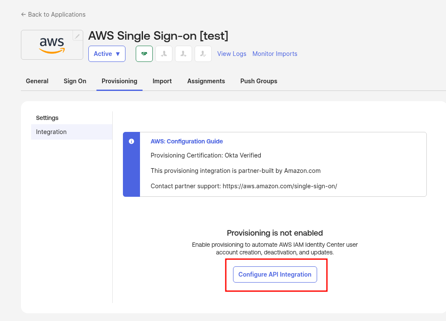Viewport: 446px width, 321px height.
Task: Open Monitor Imports link
Action: 275,54
